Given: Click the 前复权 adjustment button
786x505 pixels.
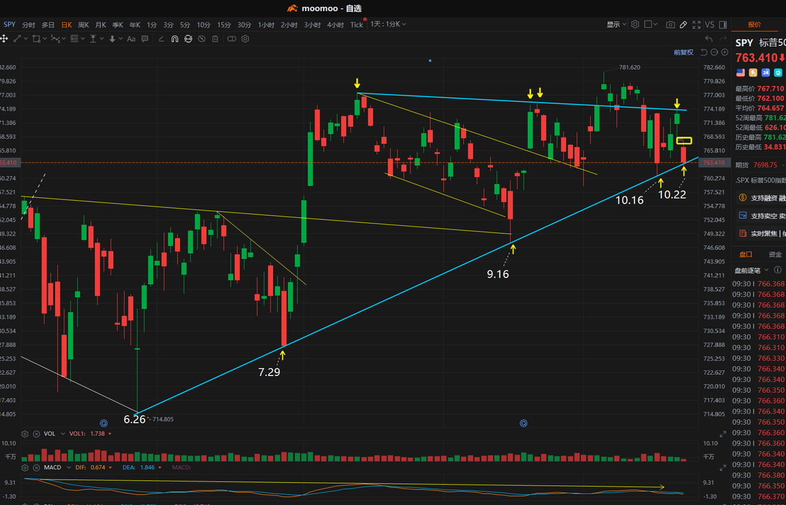Looking at the screenshot, I should tap(683, 52).
